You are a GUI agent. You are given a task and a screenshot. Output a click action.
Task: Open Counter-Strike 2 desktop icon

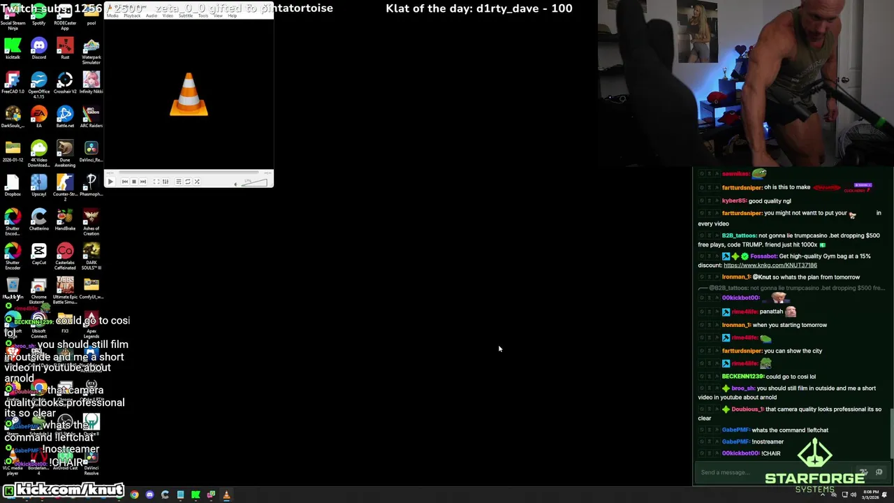[65, 187]
